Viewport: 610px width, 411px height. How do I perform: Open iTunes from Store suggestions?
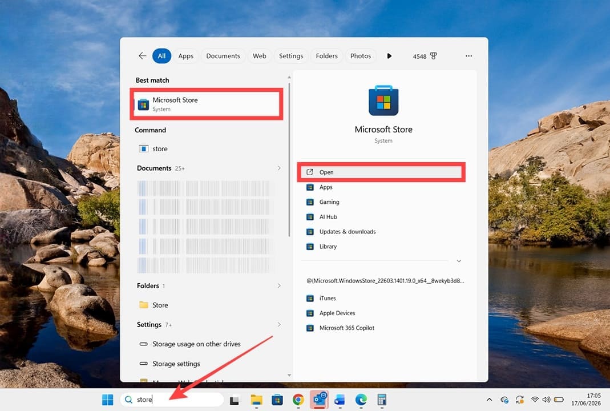381,298
